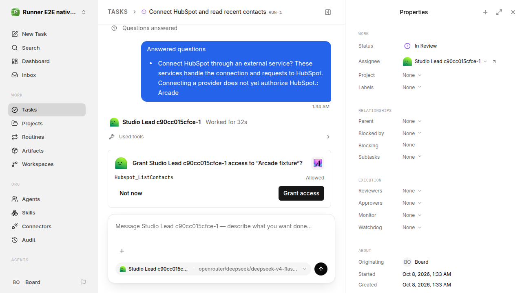The width and height of the screenshot is (522, 293).
Task: Go to Tasks in the sidebar
Action: coord(47,110)
